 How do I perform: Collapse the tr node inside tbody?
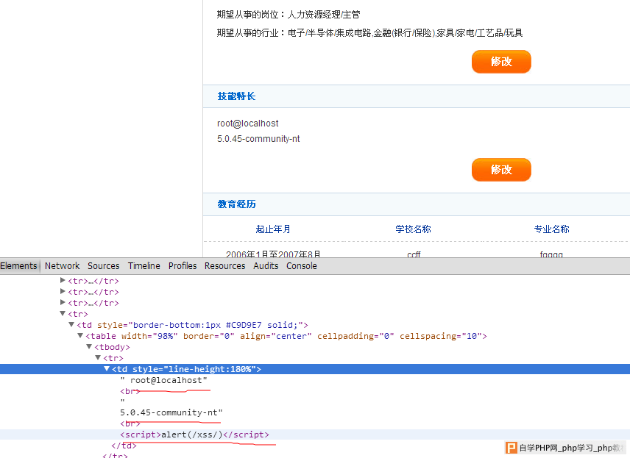tap(98, 357)
